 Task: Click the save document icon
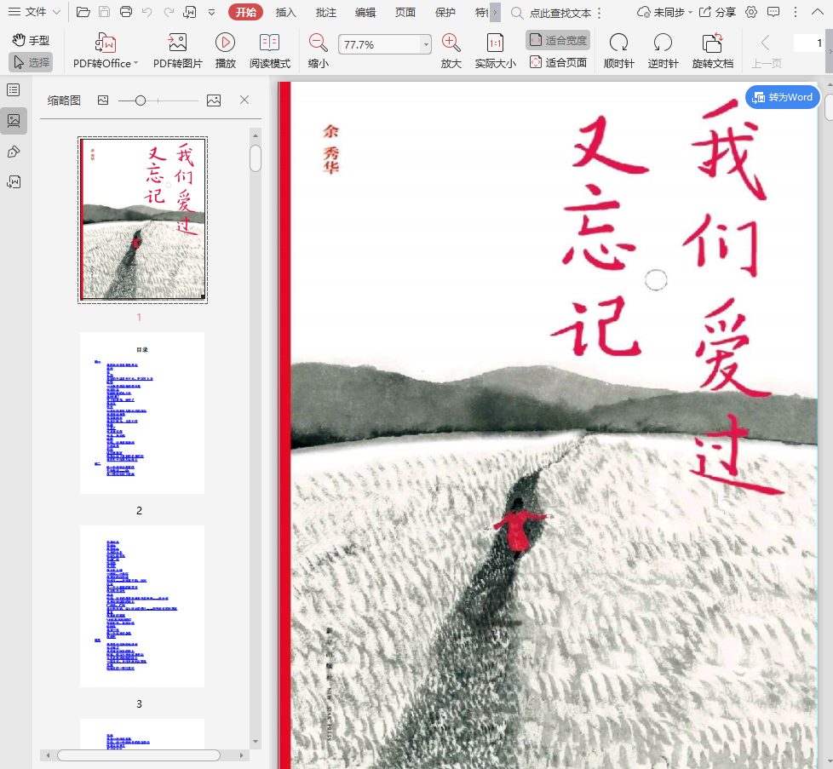click(x=105, y=12)
